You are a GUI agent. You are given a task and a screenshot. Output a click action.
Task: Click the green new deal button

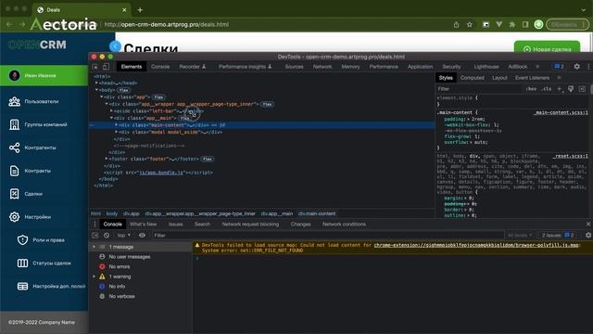pos(547,48)
